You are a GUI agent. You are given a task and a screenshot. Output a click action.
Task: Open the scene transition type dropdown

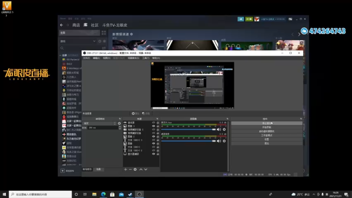pos(100,124)
